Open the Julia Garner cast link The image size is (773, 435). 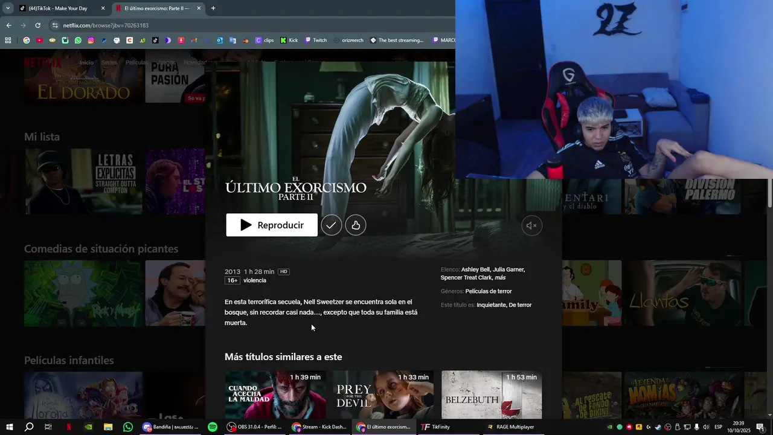pos(508,269)
